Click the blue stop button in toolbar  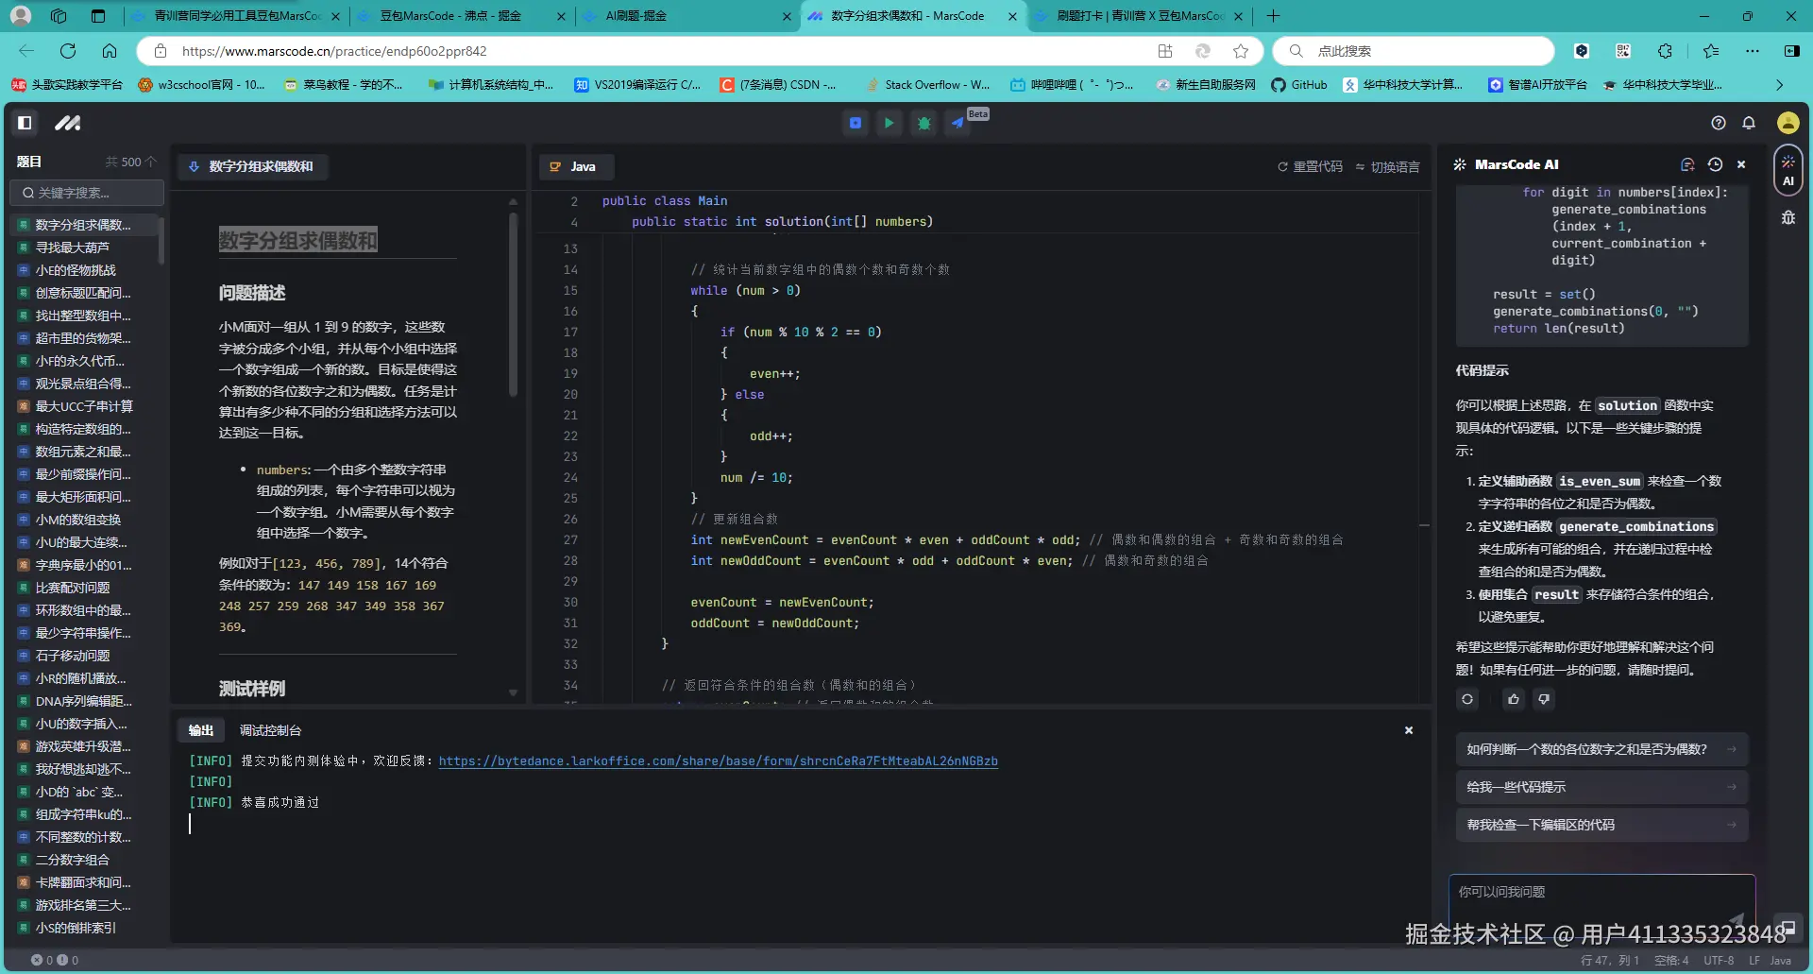[x=856, y=123]
